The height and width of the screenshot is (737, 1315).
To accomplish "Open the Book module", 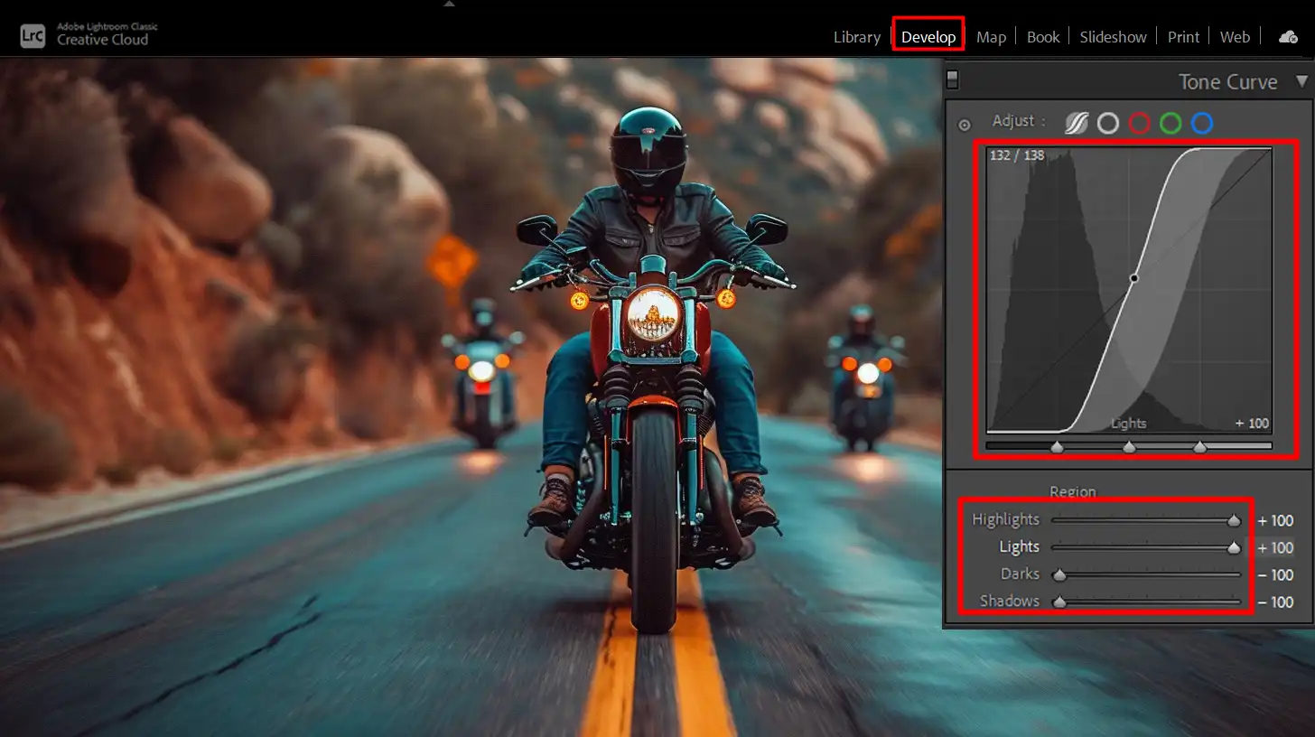I will [1043, 37].
